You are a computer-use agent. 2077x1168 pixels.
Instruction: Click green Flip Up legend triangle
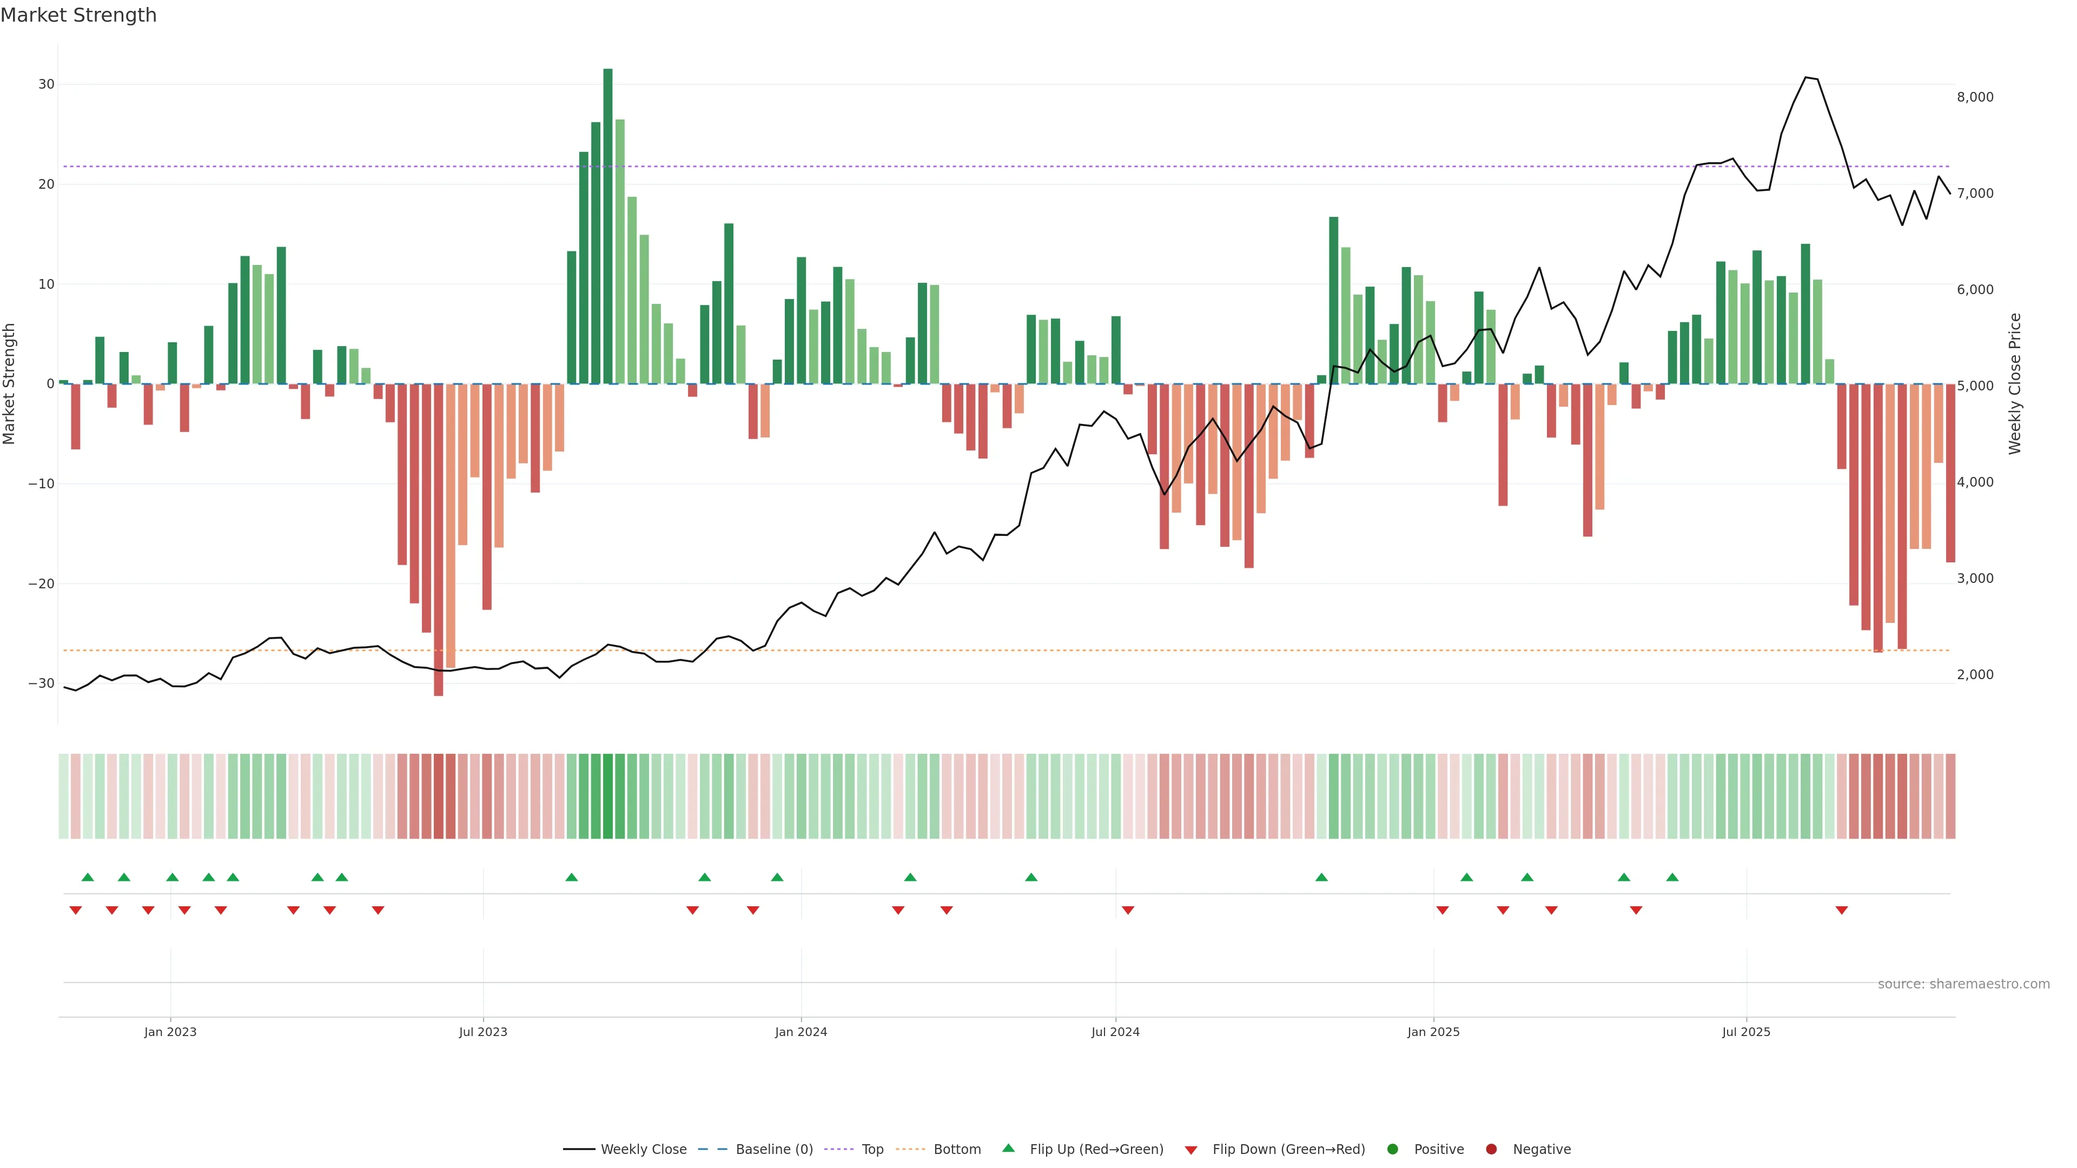click(x=1008, y=1149)
